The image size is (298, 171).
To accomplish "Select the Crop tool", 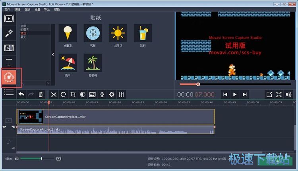I will click(73, 94).
